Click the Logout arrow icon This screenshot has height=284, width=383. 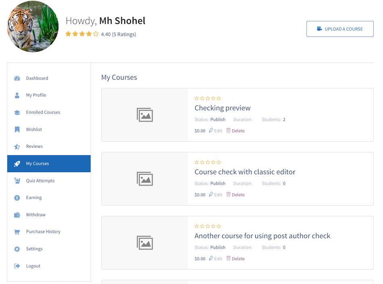pyautogui.click(x=17, y=266)
